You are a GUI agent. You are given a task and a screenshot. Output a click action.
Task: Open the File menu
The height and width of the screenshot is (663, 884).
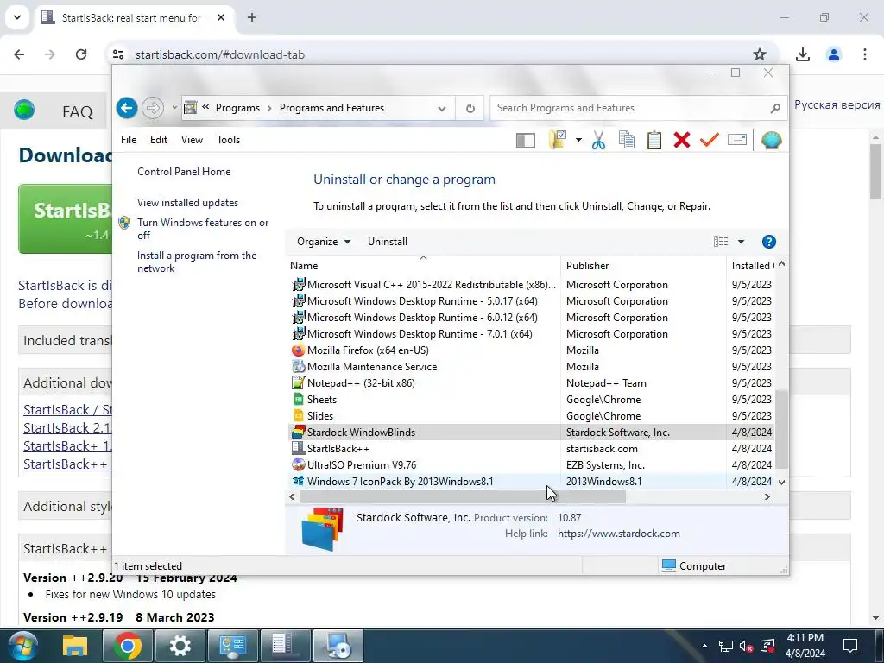coord(129,140)
